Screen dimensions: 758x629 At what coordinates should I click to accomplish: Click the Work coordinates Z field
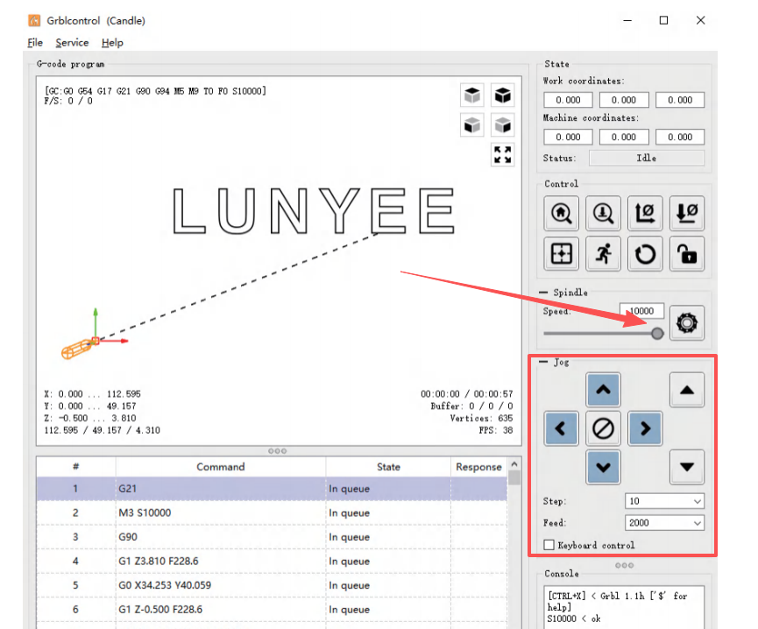pyautogui.click(x=680, y=100)
